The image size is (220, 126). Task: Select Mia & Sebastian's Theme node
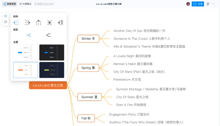pos(149,46)
